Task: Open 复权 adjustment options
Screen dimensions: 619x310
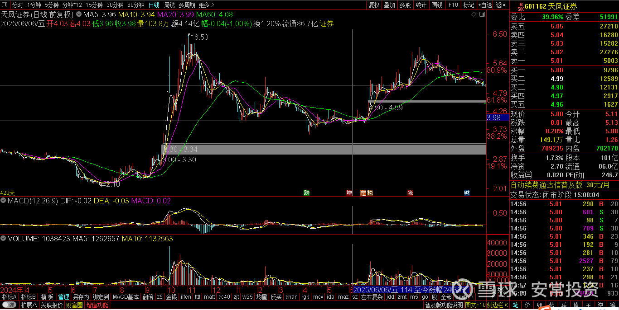Action: [374, 5]
